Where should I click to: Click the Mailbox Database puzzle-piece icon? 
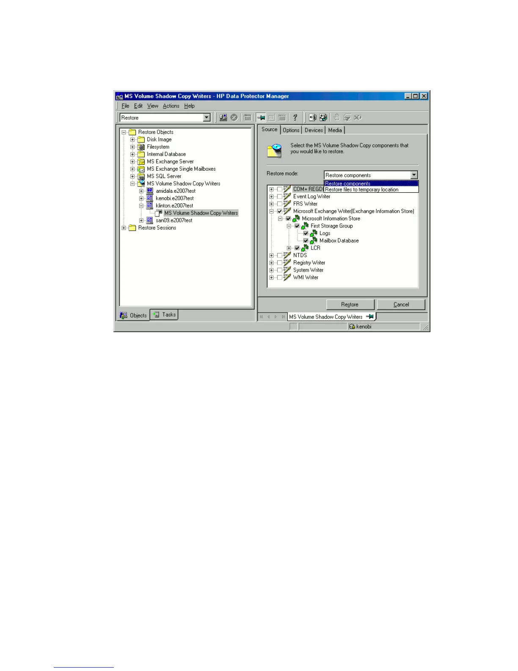(x=314, y=241)
